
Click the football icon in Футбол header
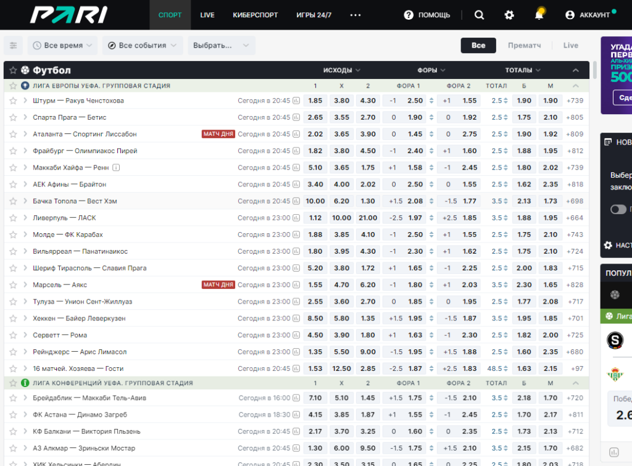coord(25,70)
